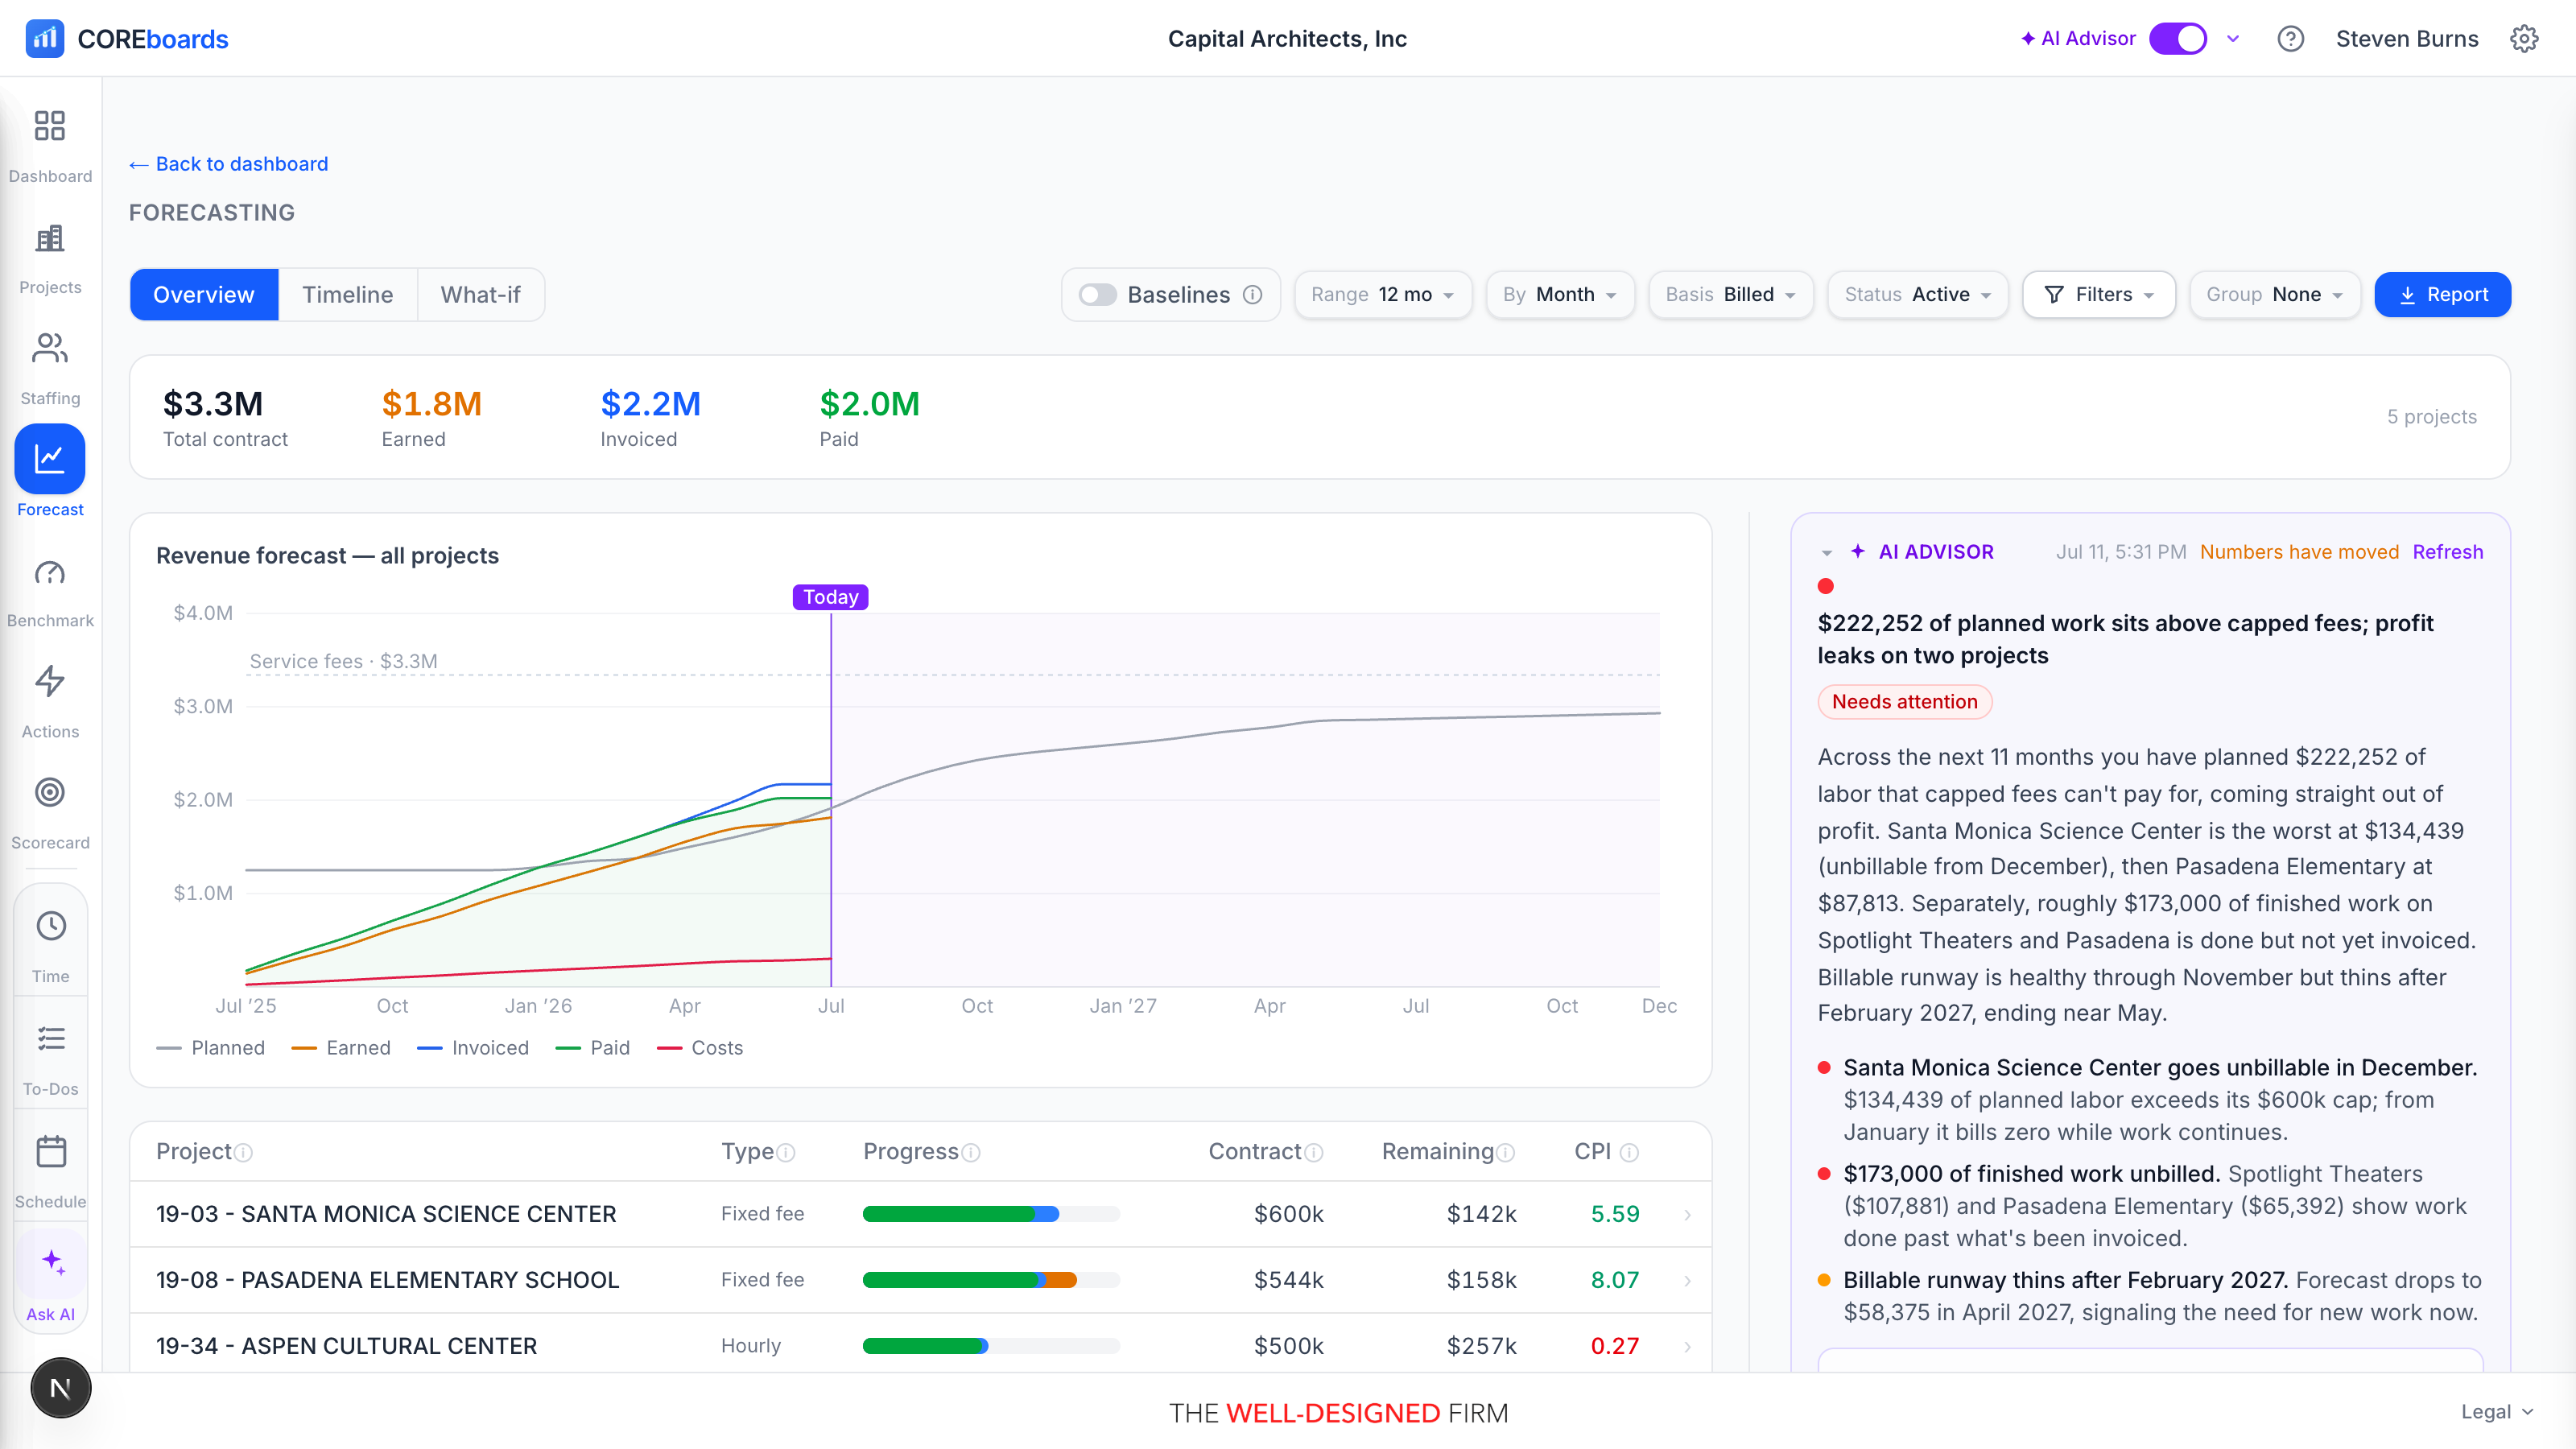Screen dimensions: 2576x1449
Task: Click Back to dashboard link
Action: (229, 164)
